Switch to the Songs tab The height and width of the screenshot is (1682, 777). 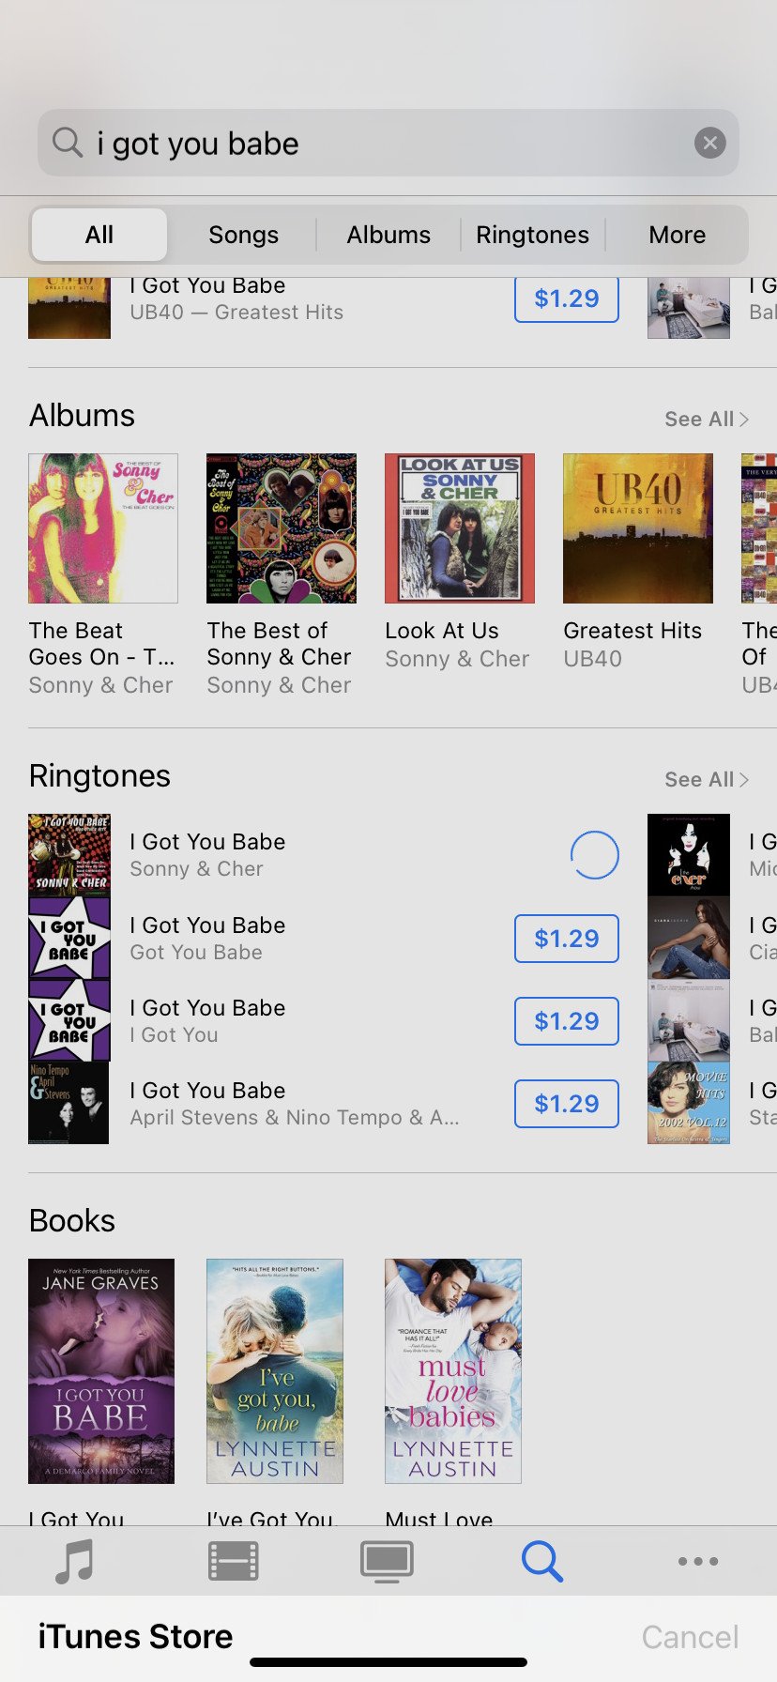coord(244,235)
